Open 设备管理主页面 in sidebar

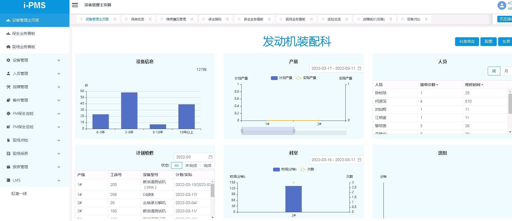coord(35,20)
